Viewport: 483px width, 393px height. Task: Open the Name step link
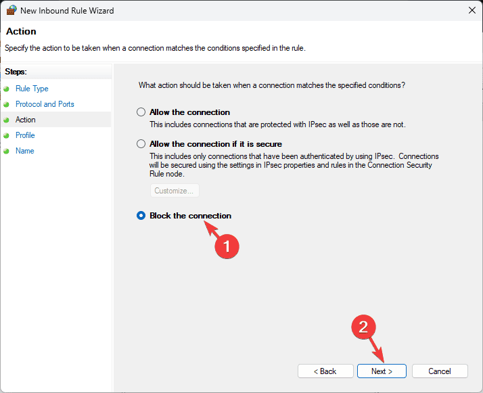[x=24, y=151]
